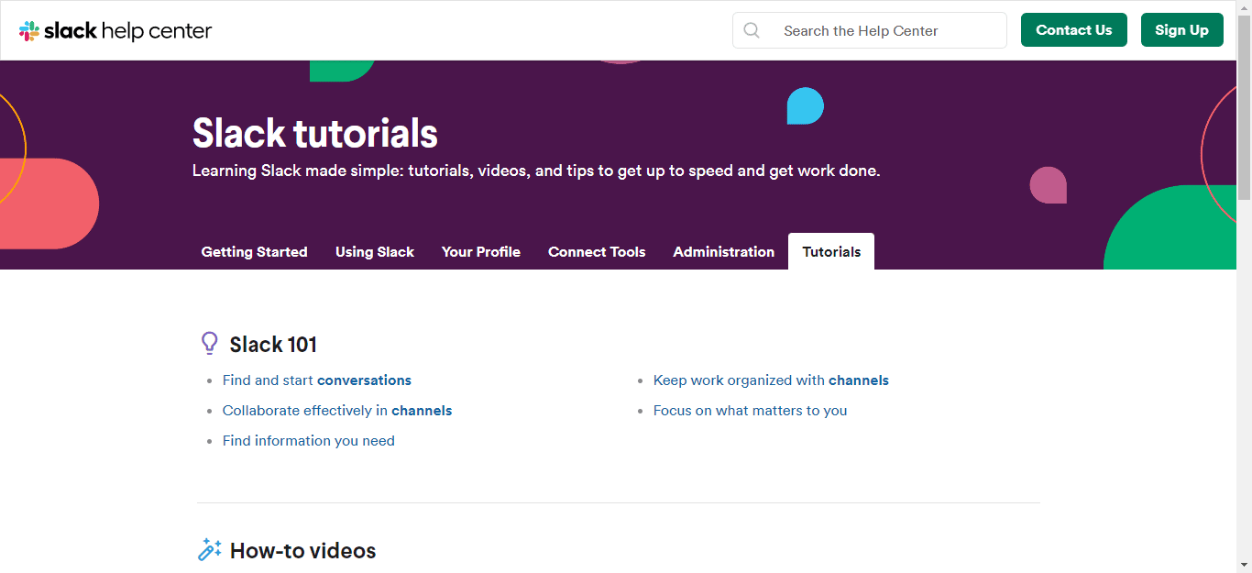Switch to the Getting Started tab
Image resolution: width=1252 pixels, height=573 pixels.
(x=254, y=251)
